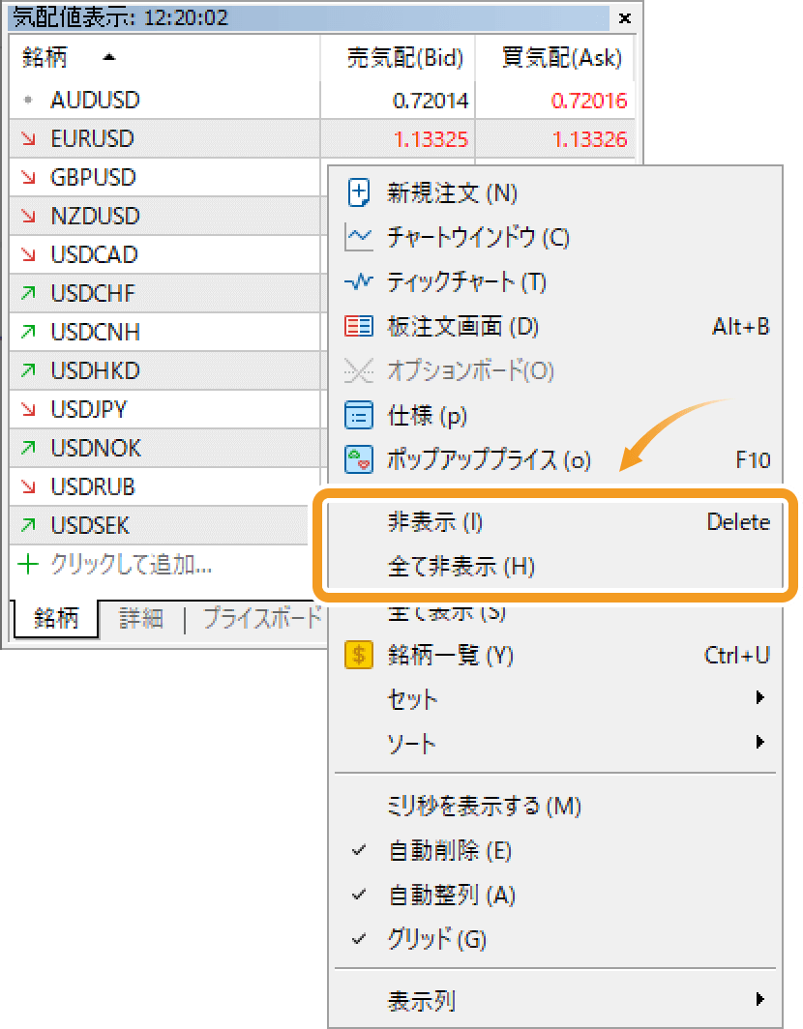The image size is (803, 1029).
Task: Toggle Auto Arrange (自動整列) check option
Action: tap(554, 896)
